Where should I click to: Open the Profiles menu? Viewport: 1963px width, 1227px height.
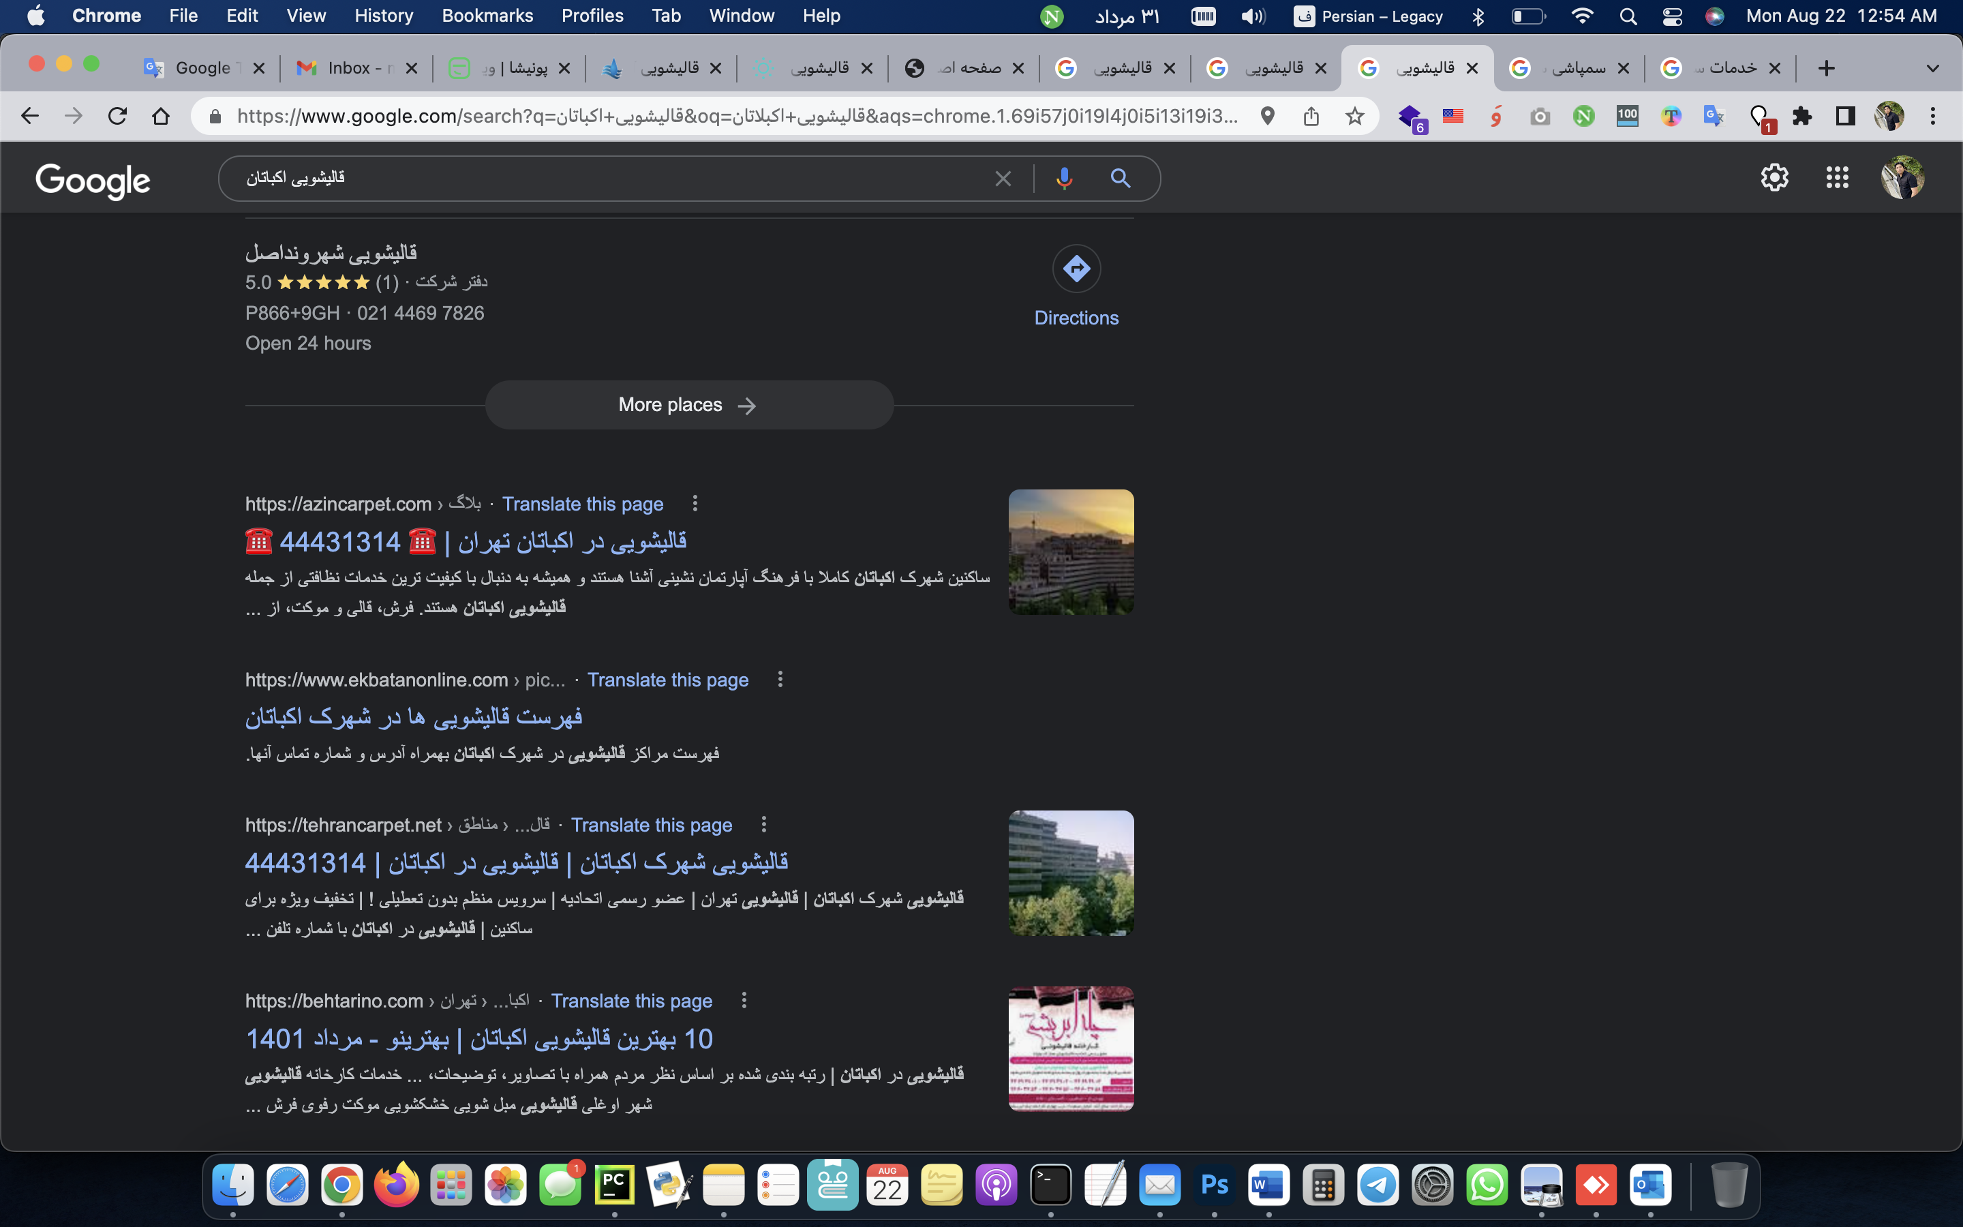point(592,16)
